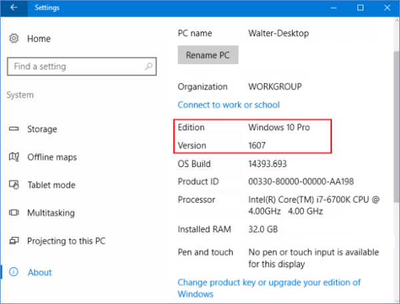Click the Intel Core i7-6700K processor text

click(x=314, y=205)
